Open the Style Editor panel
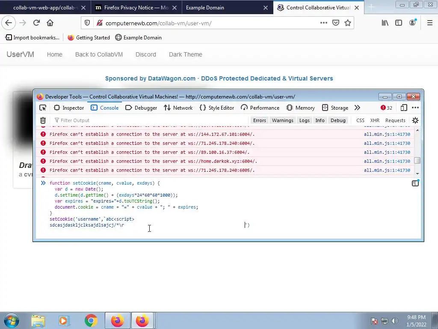Screen dimensions: 438x329 click(x=217, y=108)
